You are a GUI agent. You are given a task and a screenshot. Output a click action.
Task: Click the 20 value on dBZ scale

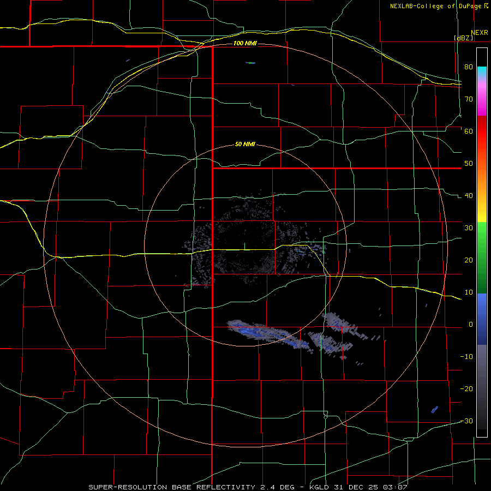point(469,260)
